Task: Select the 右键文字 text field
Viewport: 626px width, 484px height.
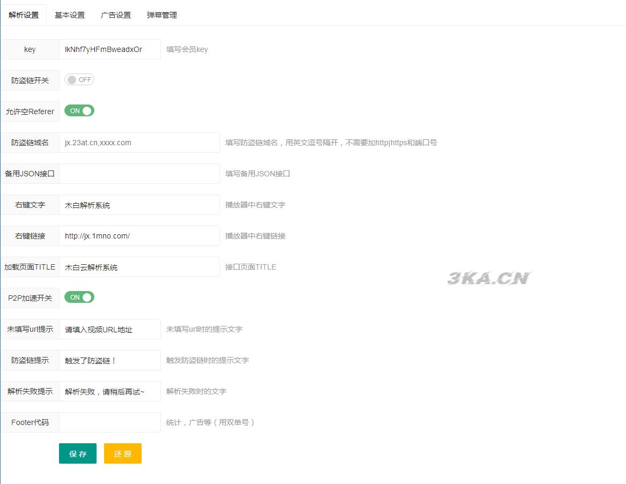Action: point(139,204)
